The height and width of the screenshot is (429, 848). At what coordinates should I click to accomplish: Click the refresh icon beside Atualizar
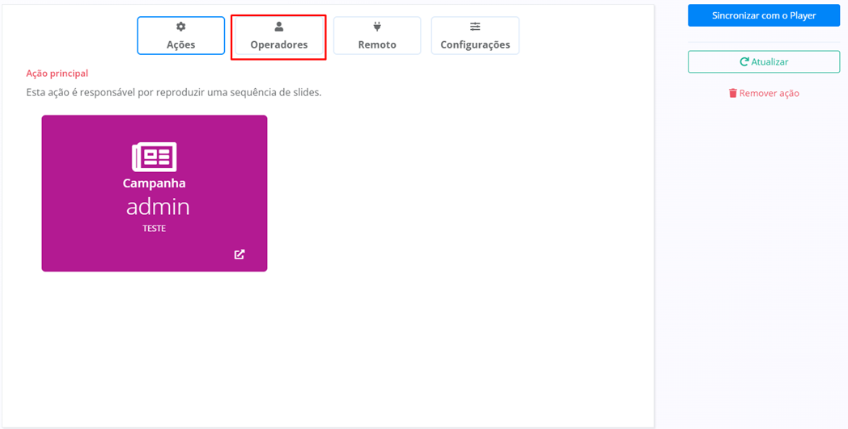[744, 61]
